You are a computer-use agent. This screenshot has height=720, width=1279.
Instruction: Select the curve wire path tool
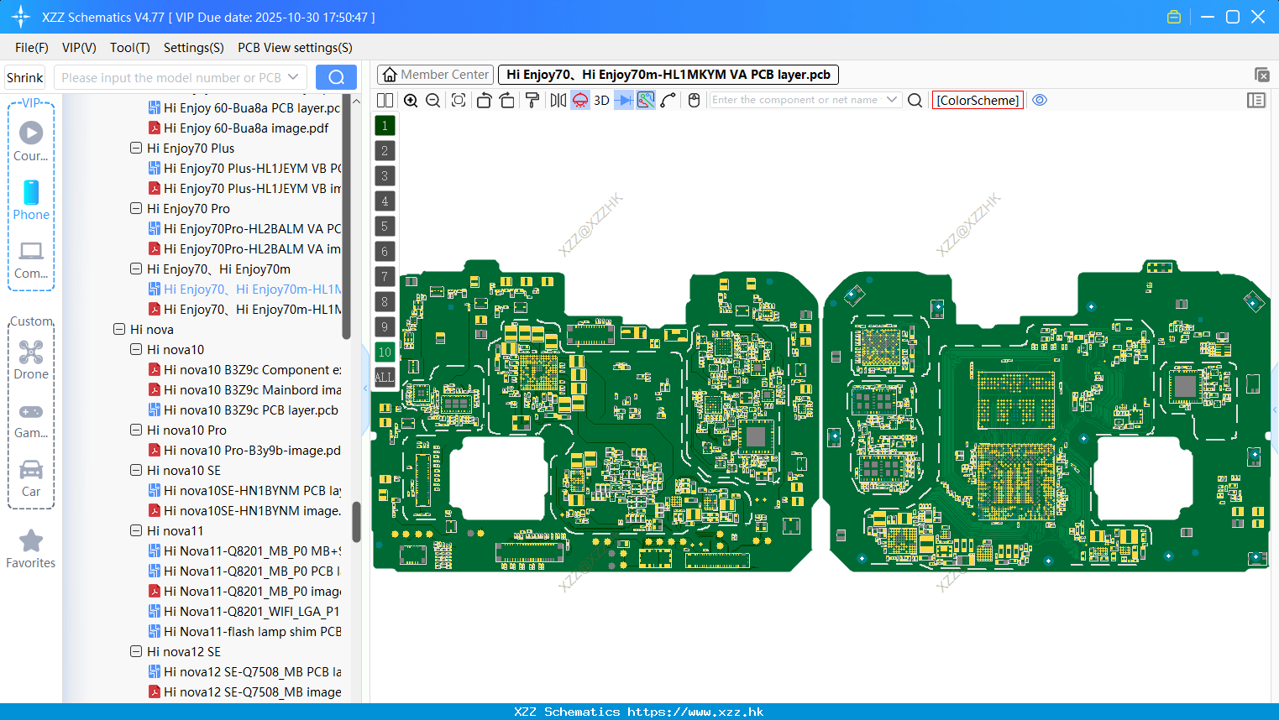coord(668,101)
